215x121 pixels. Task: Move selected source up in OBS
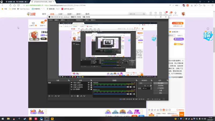[81, 96]
